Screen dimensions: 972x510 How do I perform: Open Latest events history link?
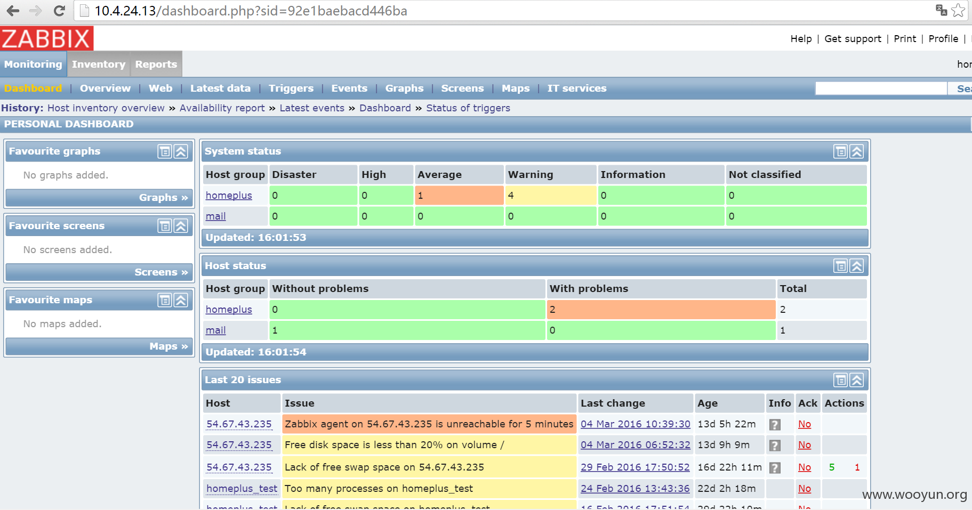point(312,108)
